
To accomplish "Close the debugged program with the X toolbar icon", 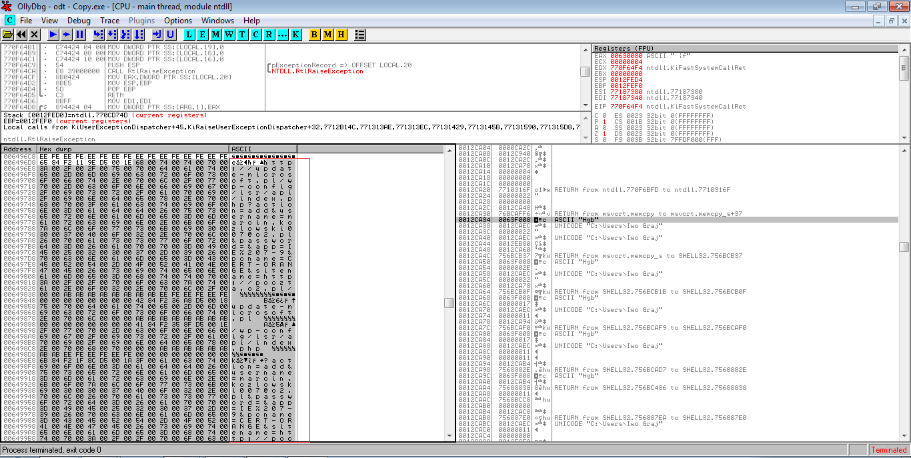I will tap(33, 34).
